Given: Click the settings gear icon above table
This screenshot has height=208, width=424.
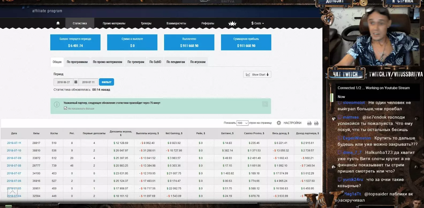Looking at the screenshot, I should [x=279, y=123].
